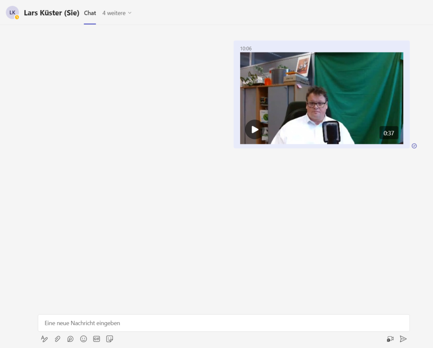Screen dimensions: 433x348
Task: Open the text formatting options
Action: tap(44, 339)
